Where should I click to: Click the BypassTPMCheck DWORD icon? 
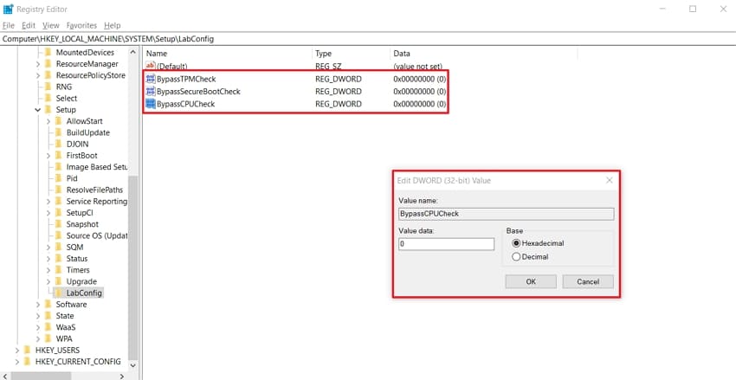click(x=150, y=79)
